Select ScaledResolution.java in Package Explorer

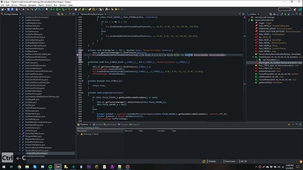pos(35,142)
